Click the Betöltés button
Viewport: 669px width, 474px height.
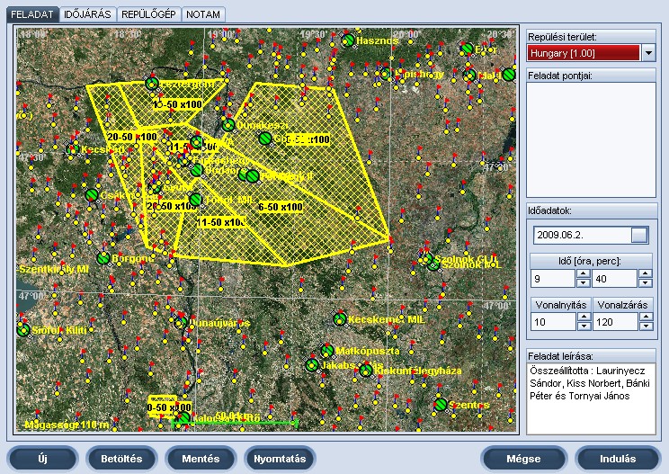[x=121, y=458]
